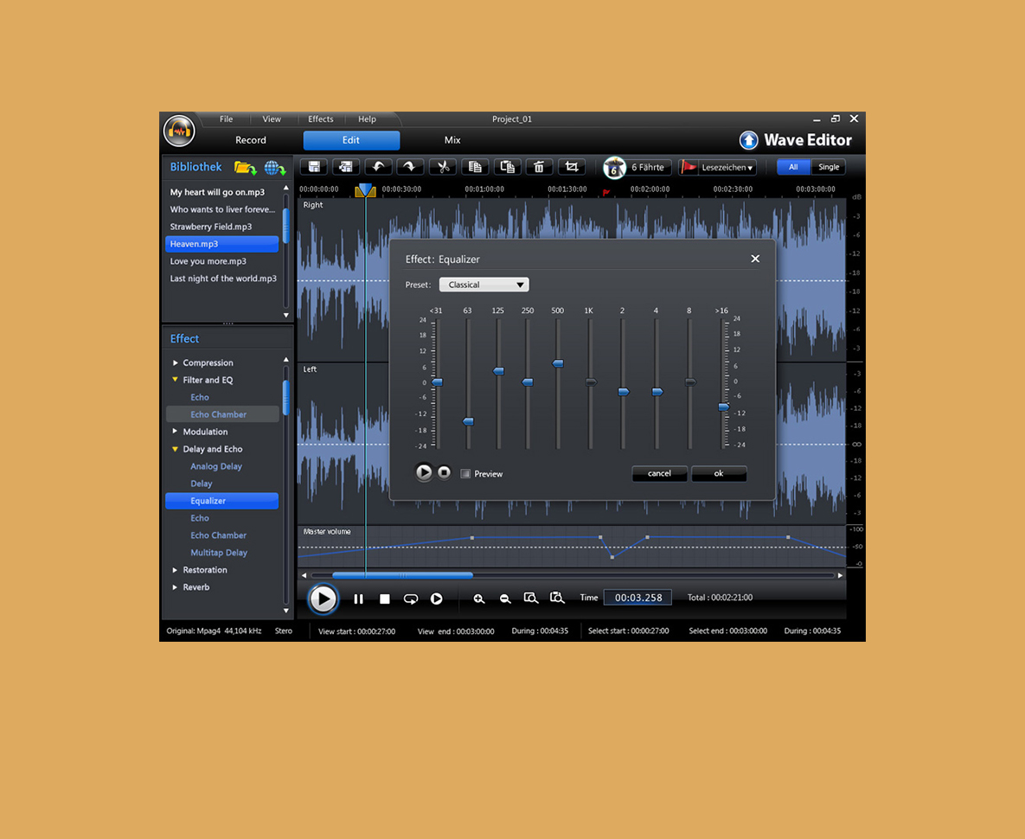
Task: Open the library folder import icon
Action: point(245,168)
